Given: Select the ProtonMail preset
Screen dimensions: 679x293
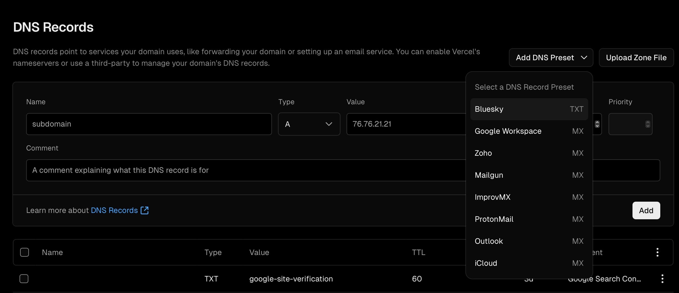Looking at the screenshot, I should coord(528,219).
